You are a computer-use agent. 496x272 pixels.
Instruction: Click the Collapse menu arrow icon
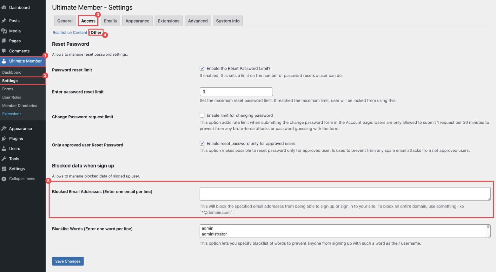[x=4, y=179]
